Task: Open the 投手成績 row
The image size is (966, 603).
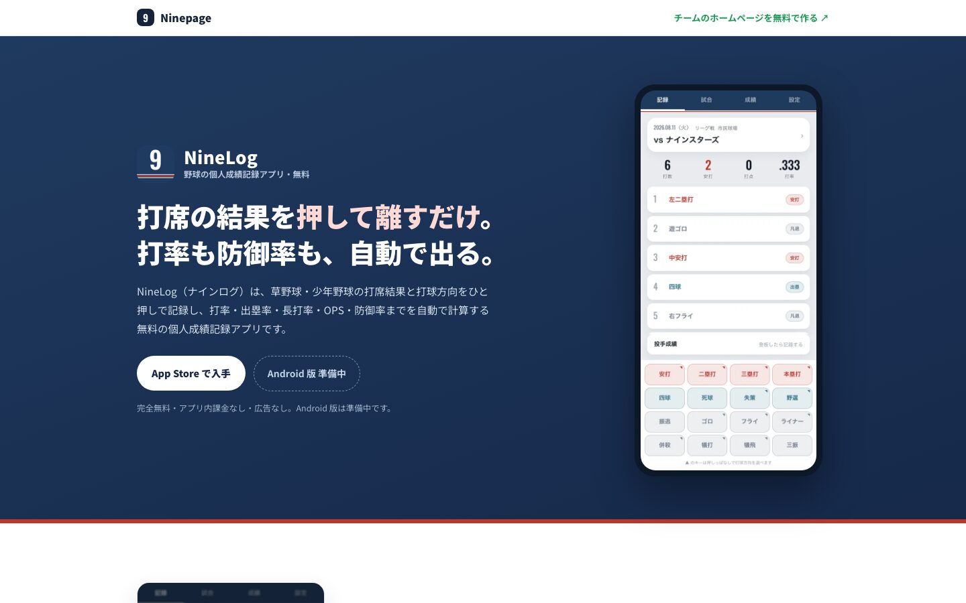Action: point(729,344)
